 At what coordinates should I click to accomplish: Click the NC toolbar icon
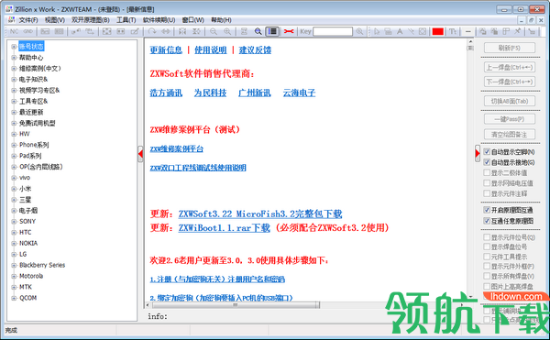(x=14, y=31)
